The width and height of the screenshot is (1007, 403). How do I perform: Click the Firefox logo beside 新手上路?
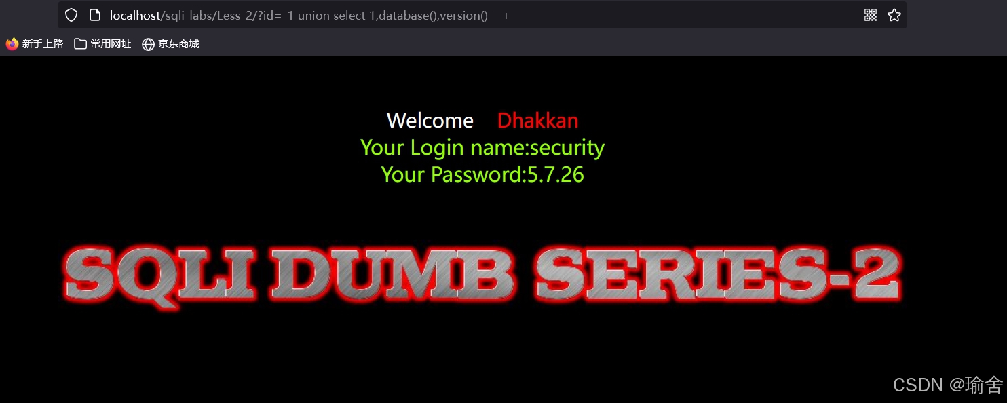coord(12,44)
